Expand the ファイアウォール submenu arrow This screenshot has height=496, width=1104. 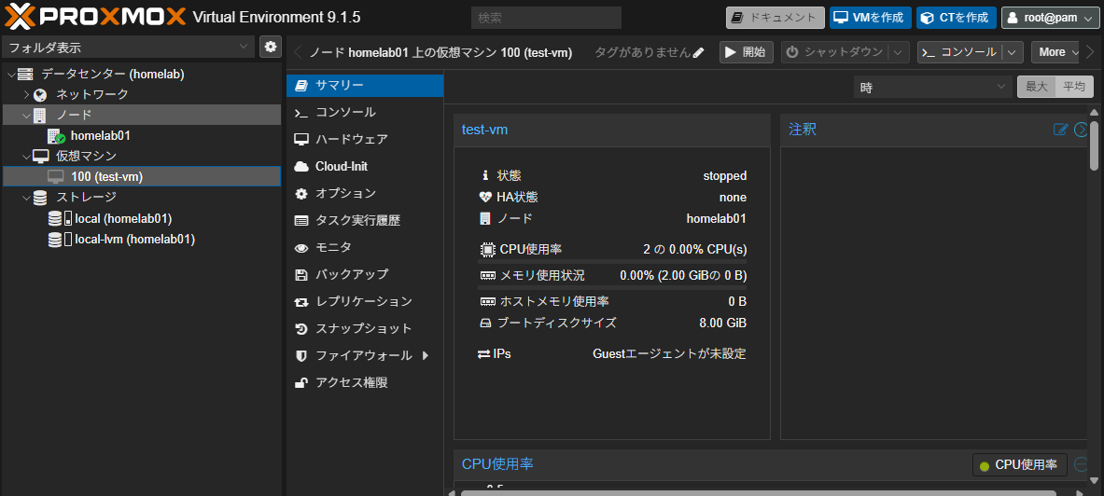[x=426, y=356]
